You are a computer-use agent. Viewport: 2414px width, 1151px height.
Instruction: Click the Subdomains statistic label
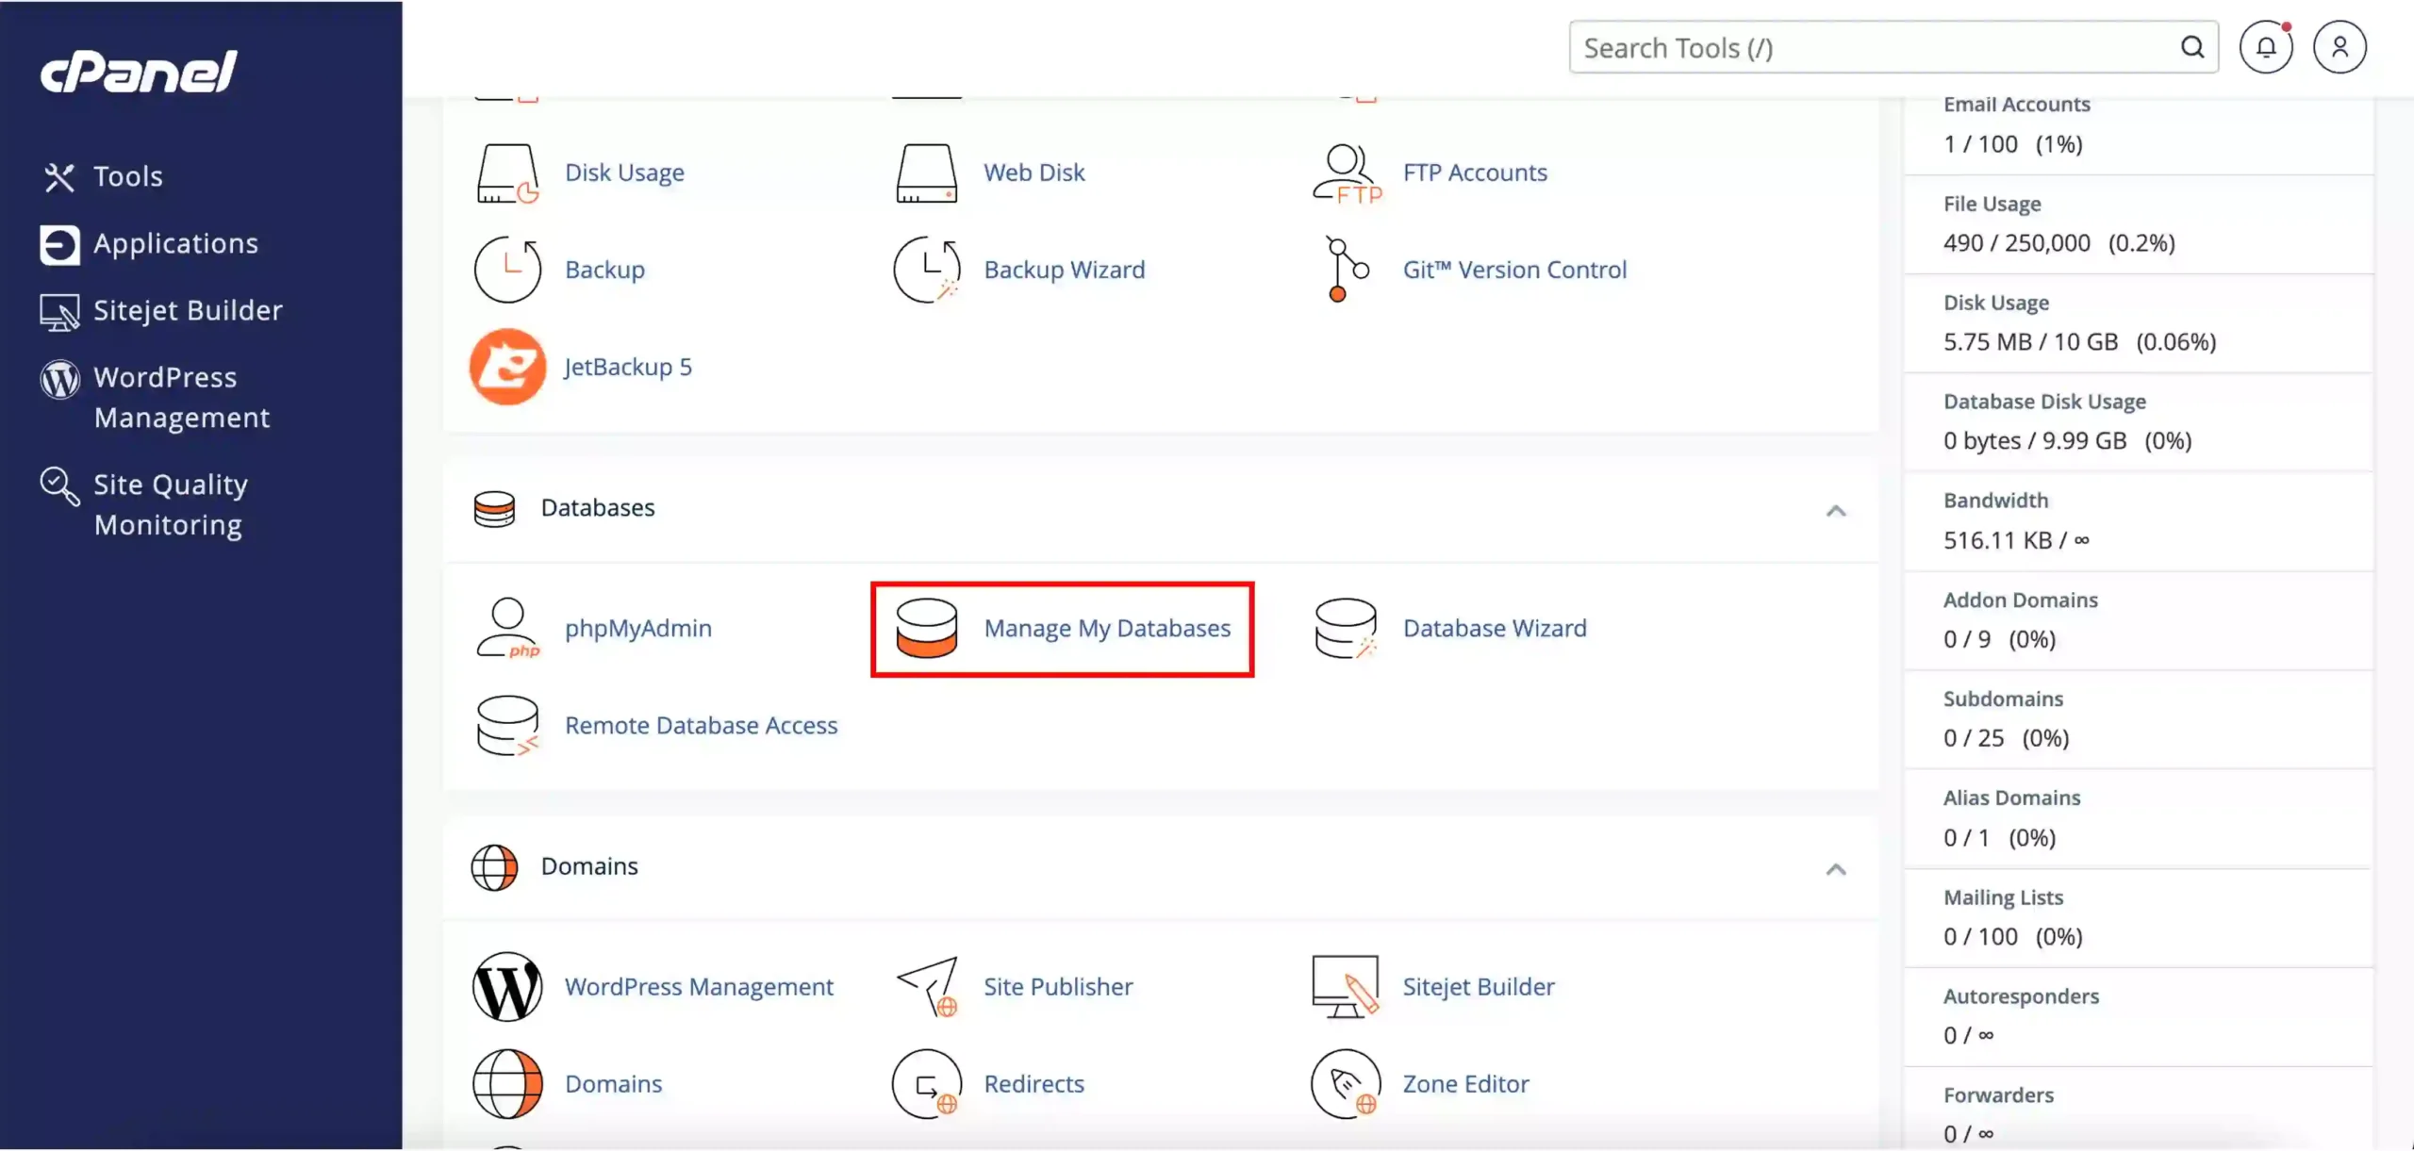tap(2003, 699)
